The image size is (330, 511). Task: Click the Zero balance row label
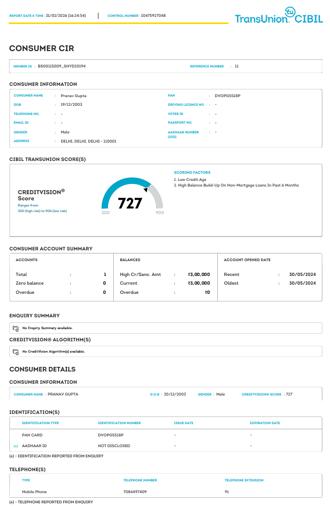click(x=30, y=284)
